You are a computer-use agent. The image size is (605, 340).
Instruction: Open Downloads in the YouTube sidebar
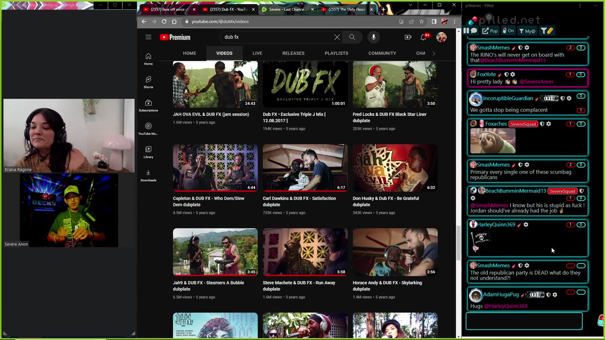(148, 175)
